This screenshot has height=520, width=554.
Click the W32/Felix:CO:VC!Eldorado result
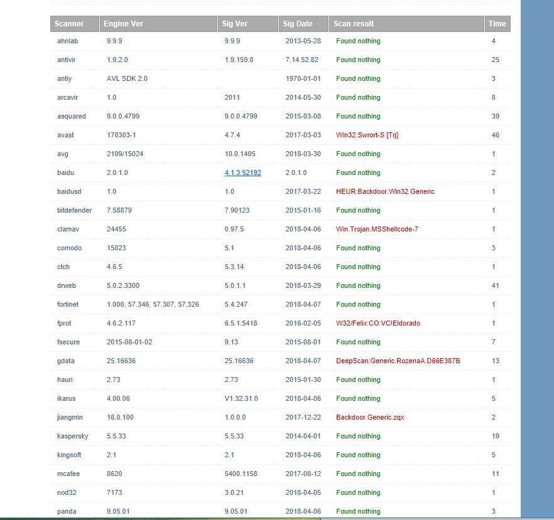(x=378, y=323)
